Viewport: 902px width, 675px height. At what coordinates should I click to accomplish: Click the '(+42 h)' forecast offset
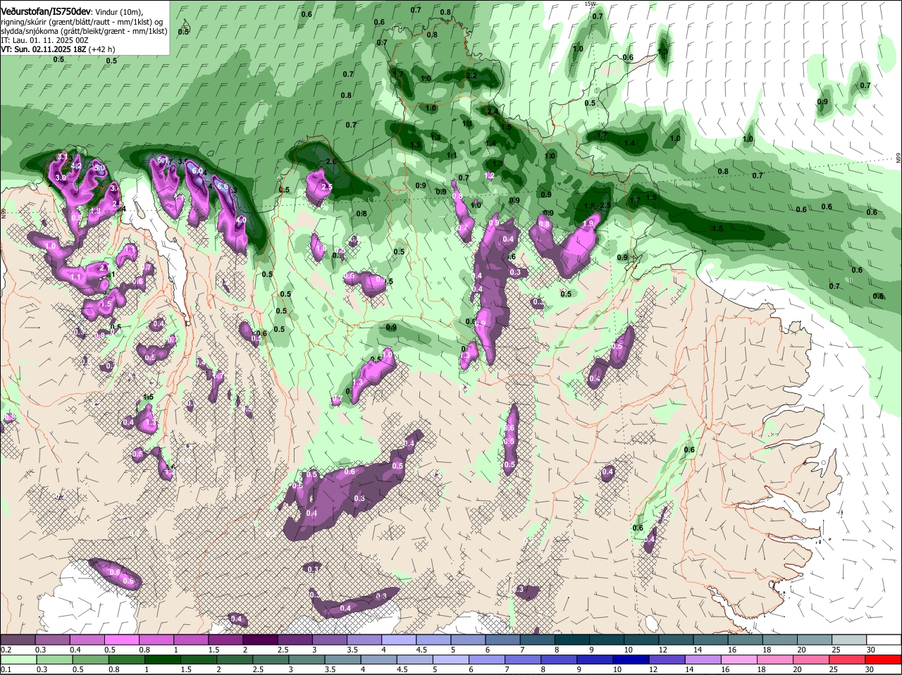[x=102, y=49]
